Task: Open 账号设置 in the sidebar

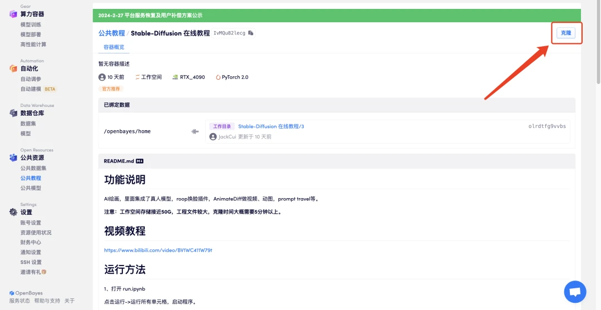Action: [x=31, y=223]
